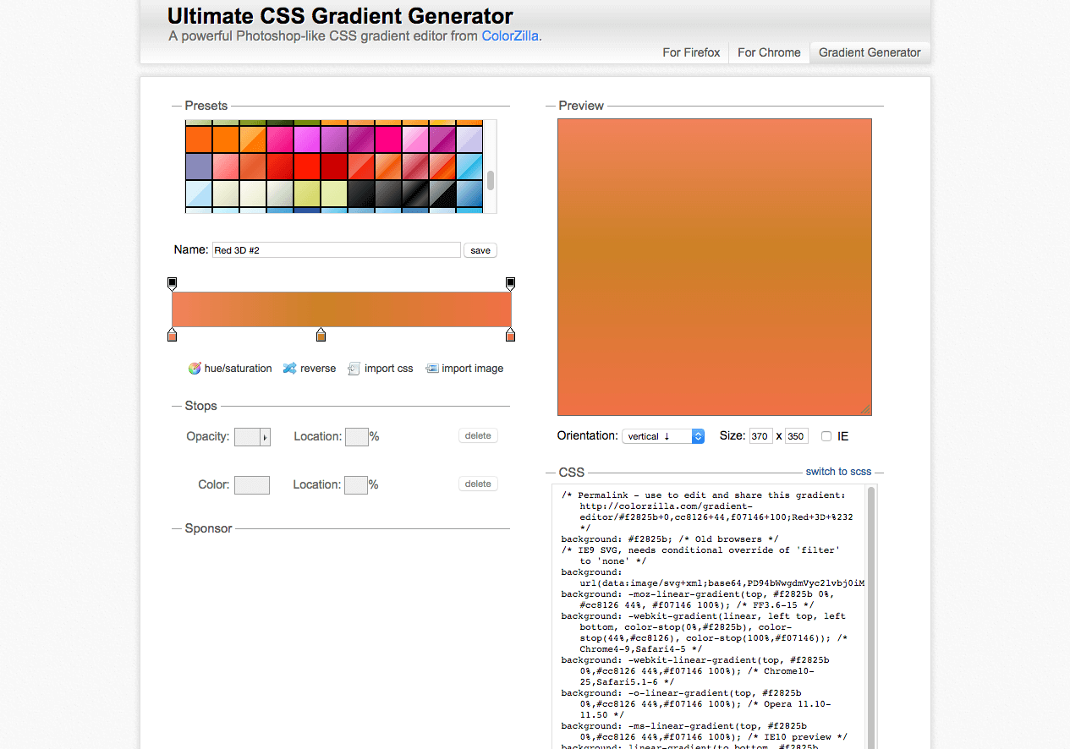This screenshot has width=1070, height=749.
Task: Open the Orientation dropdown
Action: click(663, 435)
